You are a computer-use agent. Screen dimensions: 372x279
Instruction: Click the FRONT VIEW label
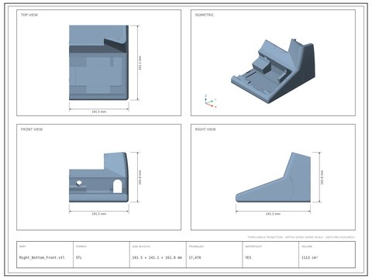coord(32,129)
